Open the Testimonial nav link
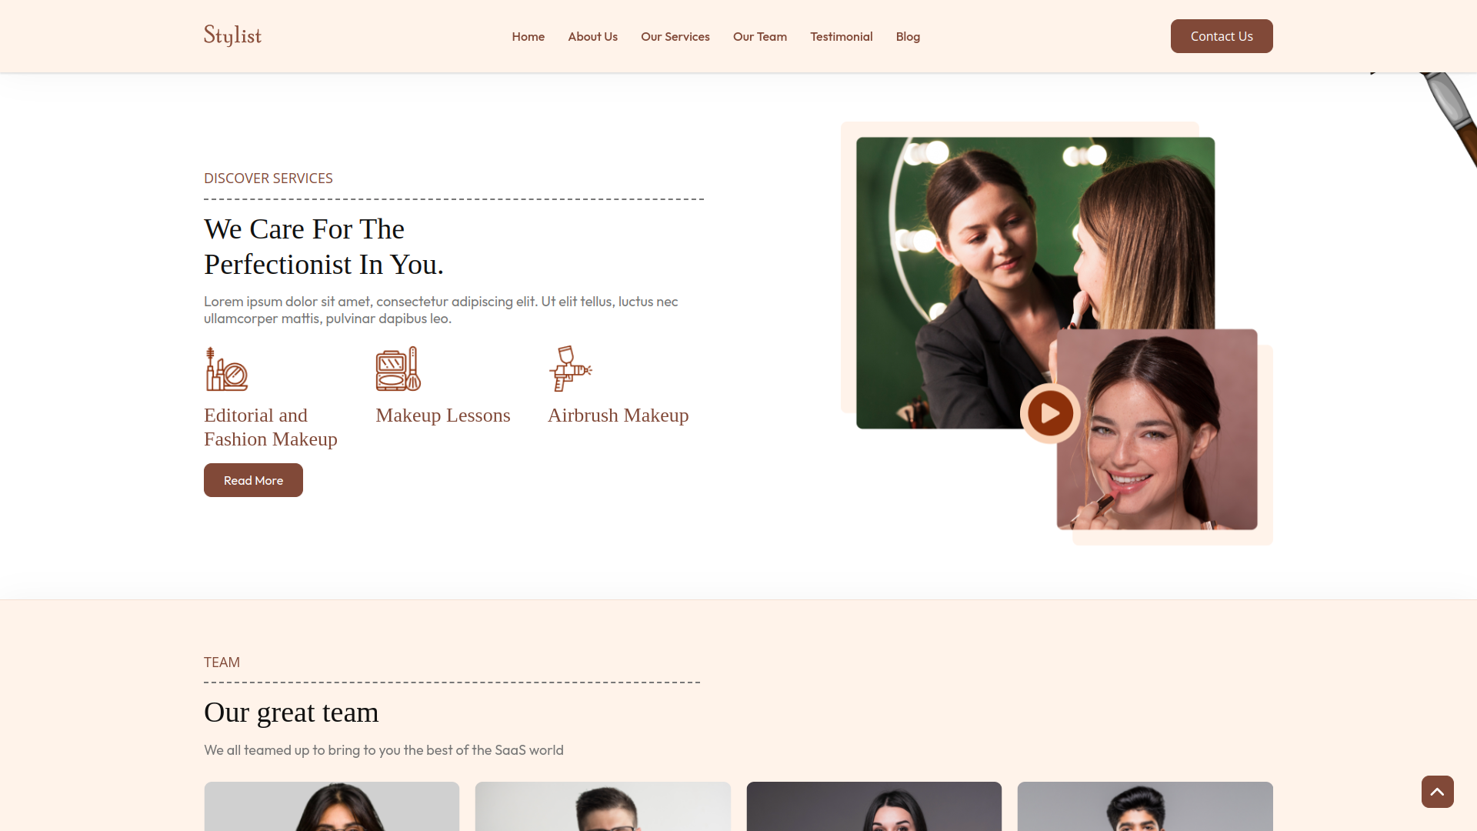1477x831 pixels. point(841,37)
